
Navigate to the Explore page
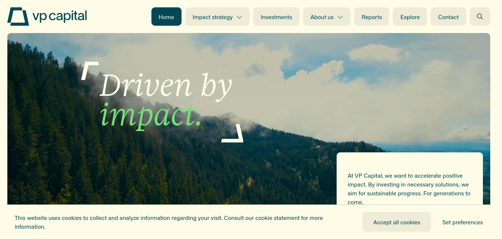click(x=410, y=17)
